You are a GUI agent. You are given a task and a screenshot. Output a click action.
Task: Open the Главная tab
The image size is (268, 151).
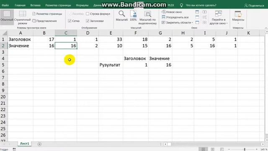20,5
